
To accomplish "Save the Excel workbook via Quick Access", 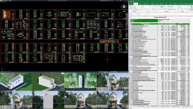I will coord(131,1).
